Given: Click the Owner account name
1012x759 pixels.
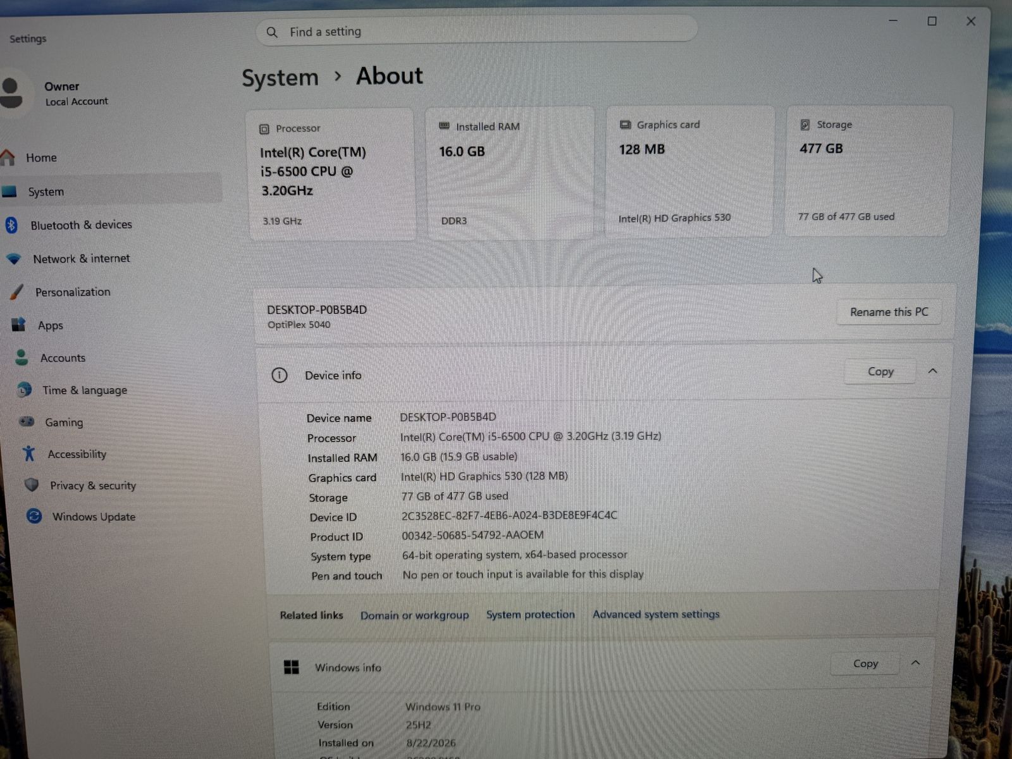Looking at the screenshot, I should pyautogui.click(x=61, y=86).
